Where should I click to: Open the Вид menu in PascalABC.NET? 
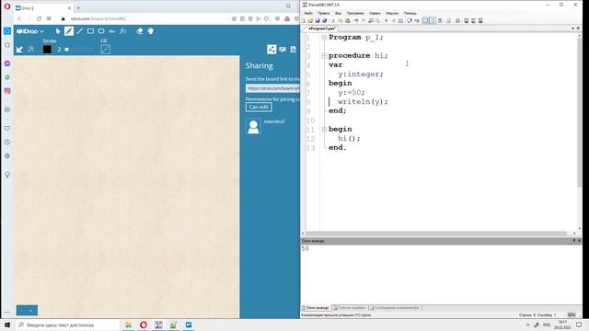pos(338,13)
